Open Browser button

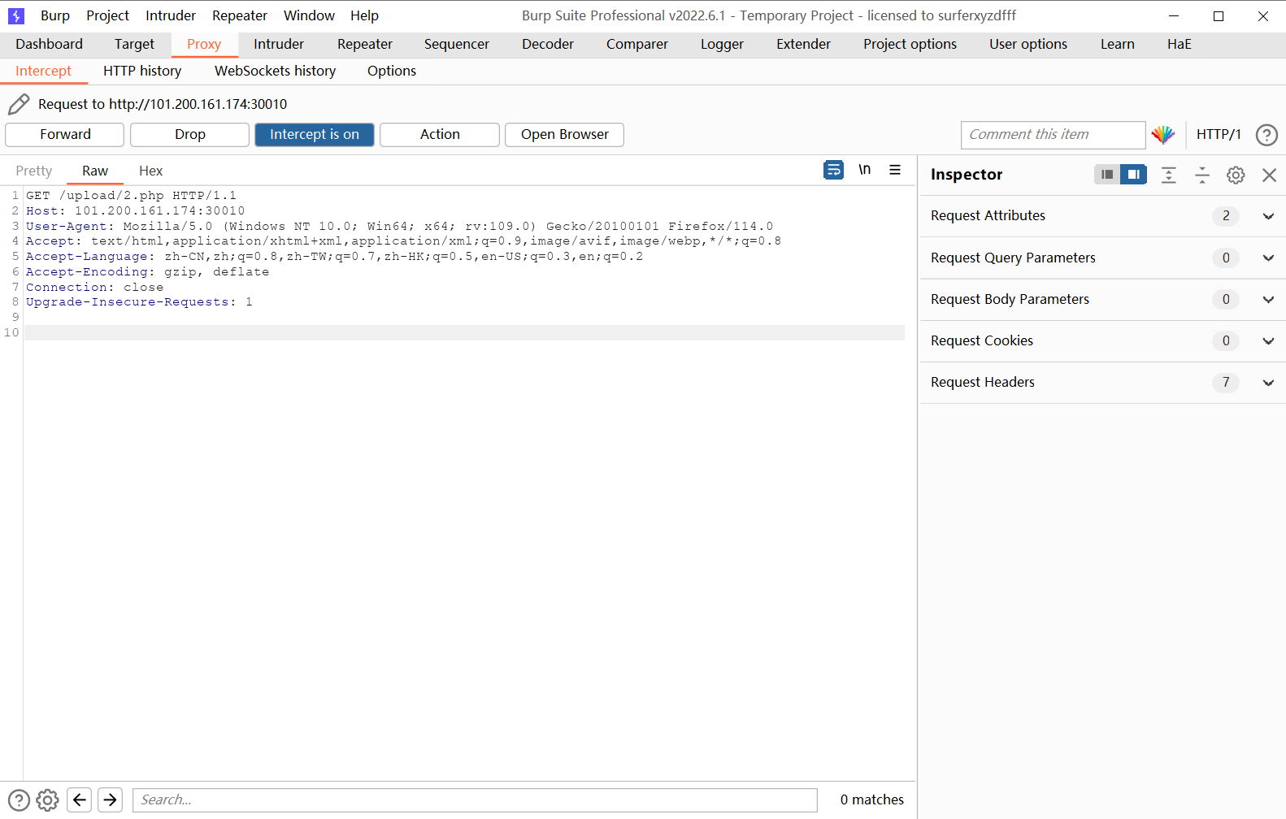point(564,135)
